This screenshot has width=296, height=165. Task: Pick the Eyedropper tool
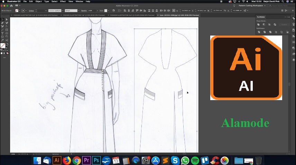click(x=2, y=40)
